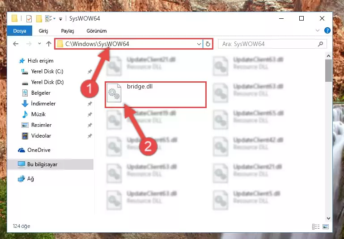Minimize the SysWOW64 window
The image size is (344, 239).
(281, 19)
